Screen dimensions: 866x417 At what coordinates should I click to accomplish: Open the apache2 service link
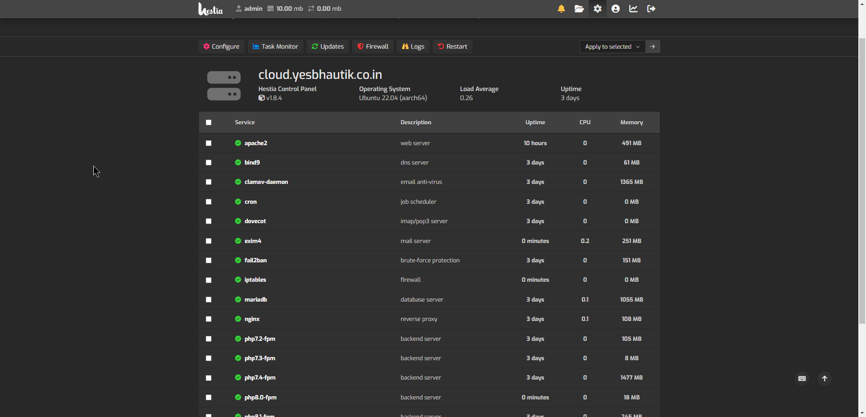pyautogui.click(x=256, y=143)
